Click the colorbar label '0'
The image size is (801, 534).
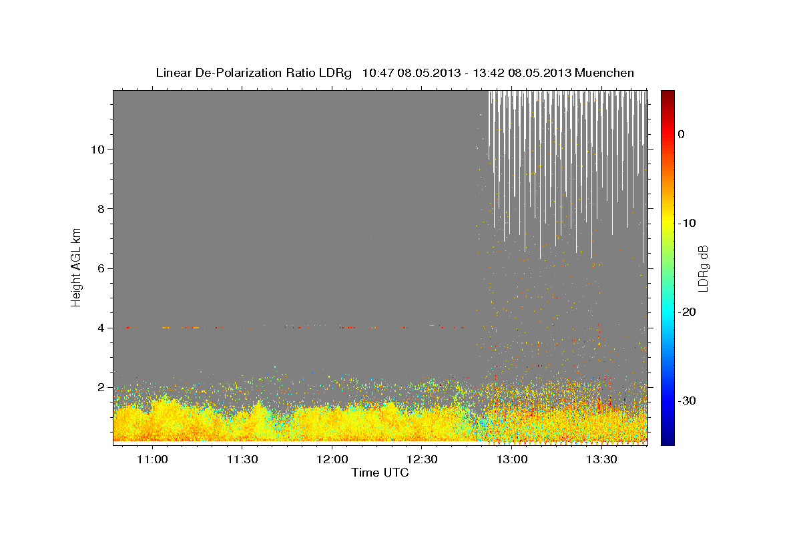[682, 134]
